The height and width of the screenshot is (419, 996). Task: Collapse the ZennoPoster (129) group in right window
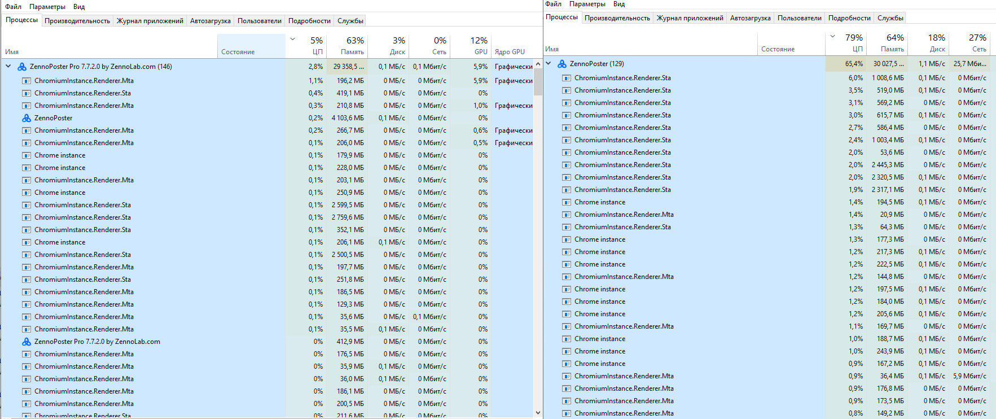point(549,64)
